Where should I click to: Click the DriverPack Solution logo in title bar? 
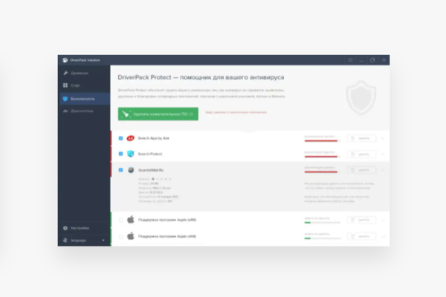click(65, 59)
